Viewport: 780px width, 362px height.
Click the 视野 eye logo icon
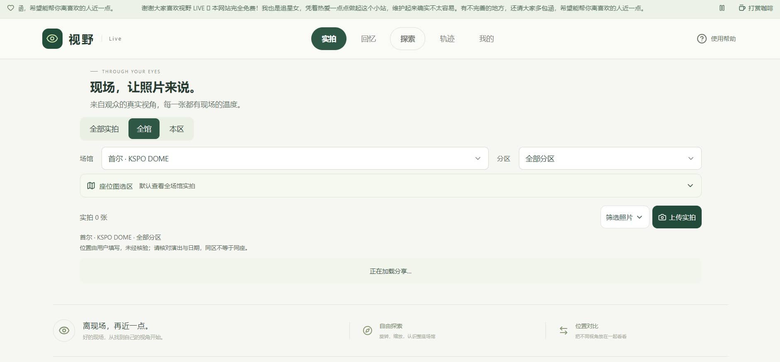pos(52,38)
